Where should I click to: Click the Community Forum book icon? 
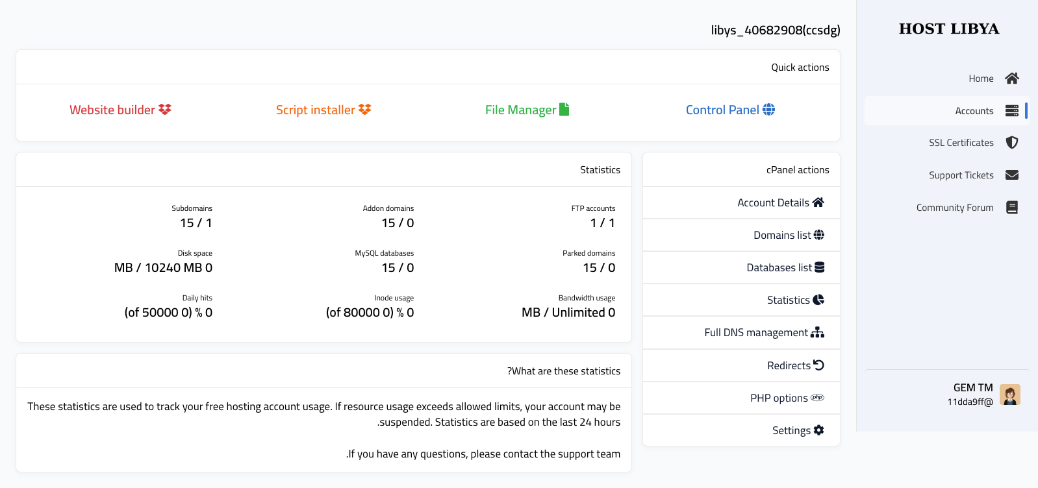[1011, 208]
